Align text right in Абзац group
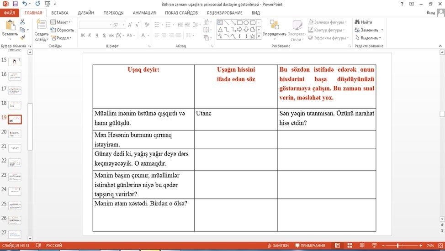 tap(171, 35)
